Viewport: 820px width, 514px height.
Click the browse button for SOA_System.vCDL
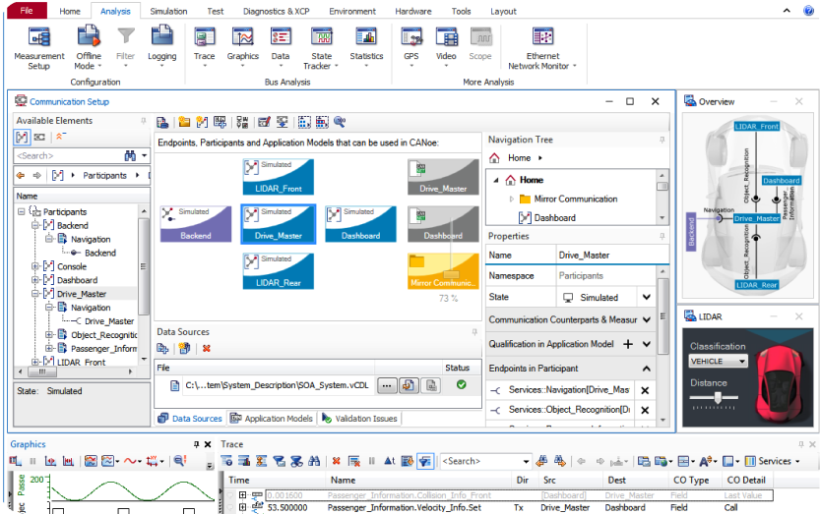pyautogui.click(x=386, y=385)
